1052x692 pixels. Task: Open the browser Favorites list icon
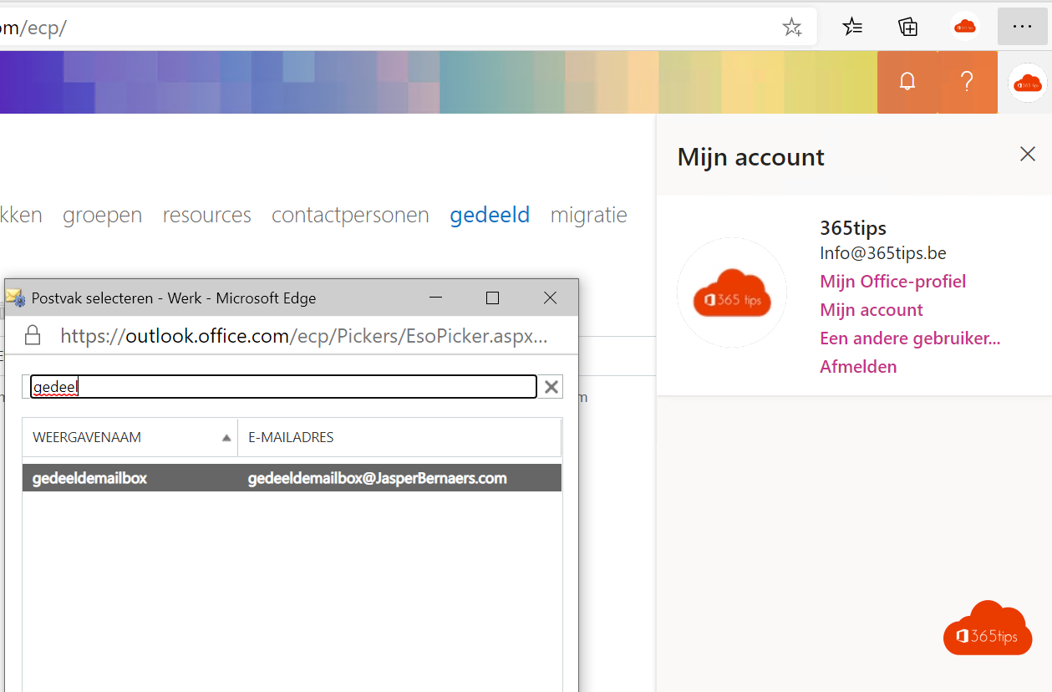coord(852,28)
